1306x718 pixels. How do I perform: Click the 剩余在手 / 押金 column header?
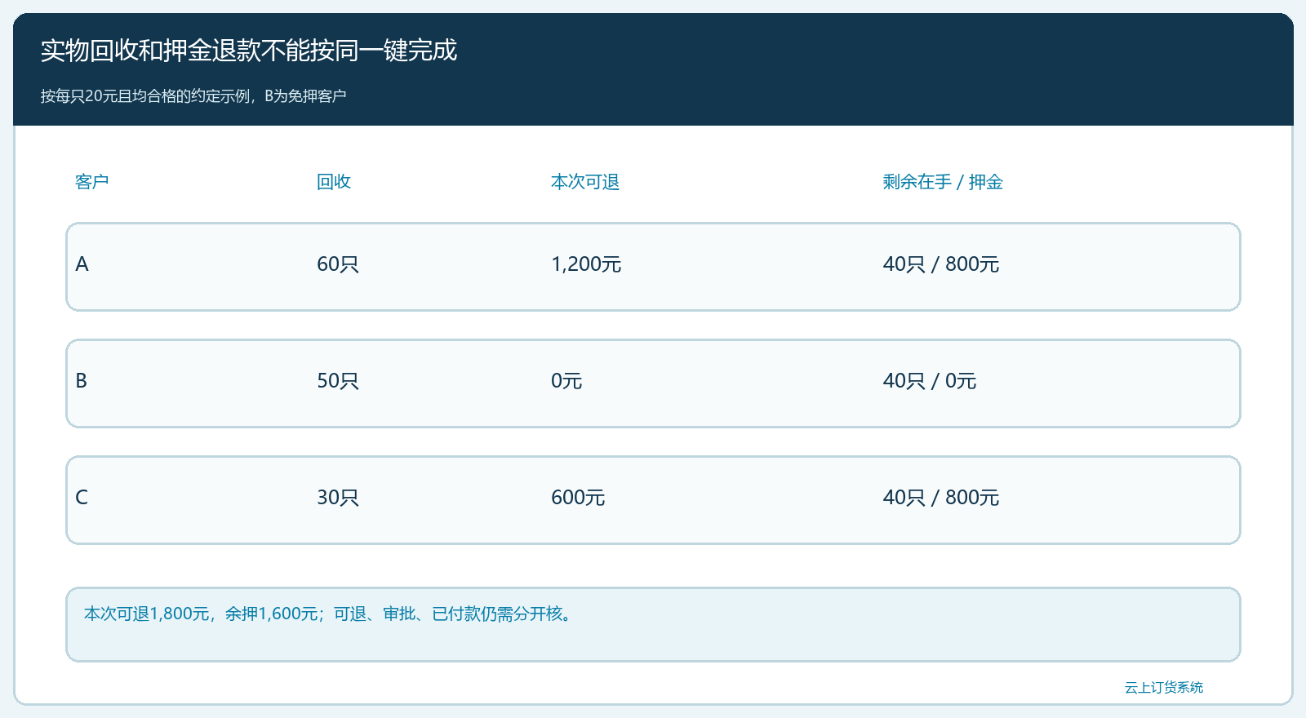click(x=943, y=182)
